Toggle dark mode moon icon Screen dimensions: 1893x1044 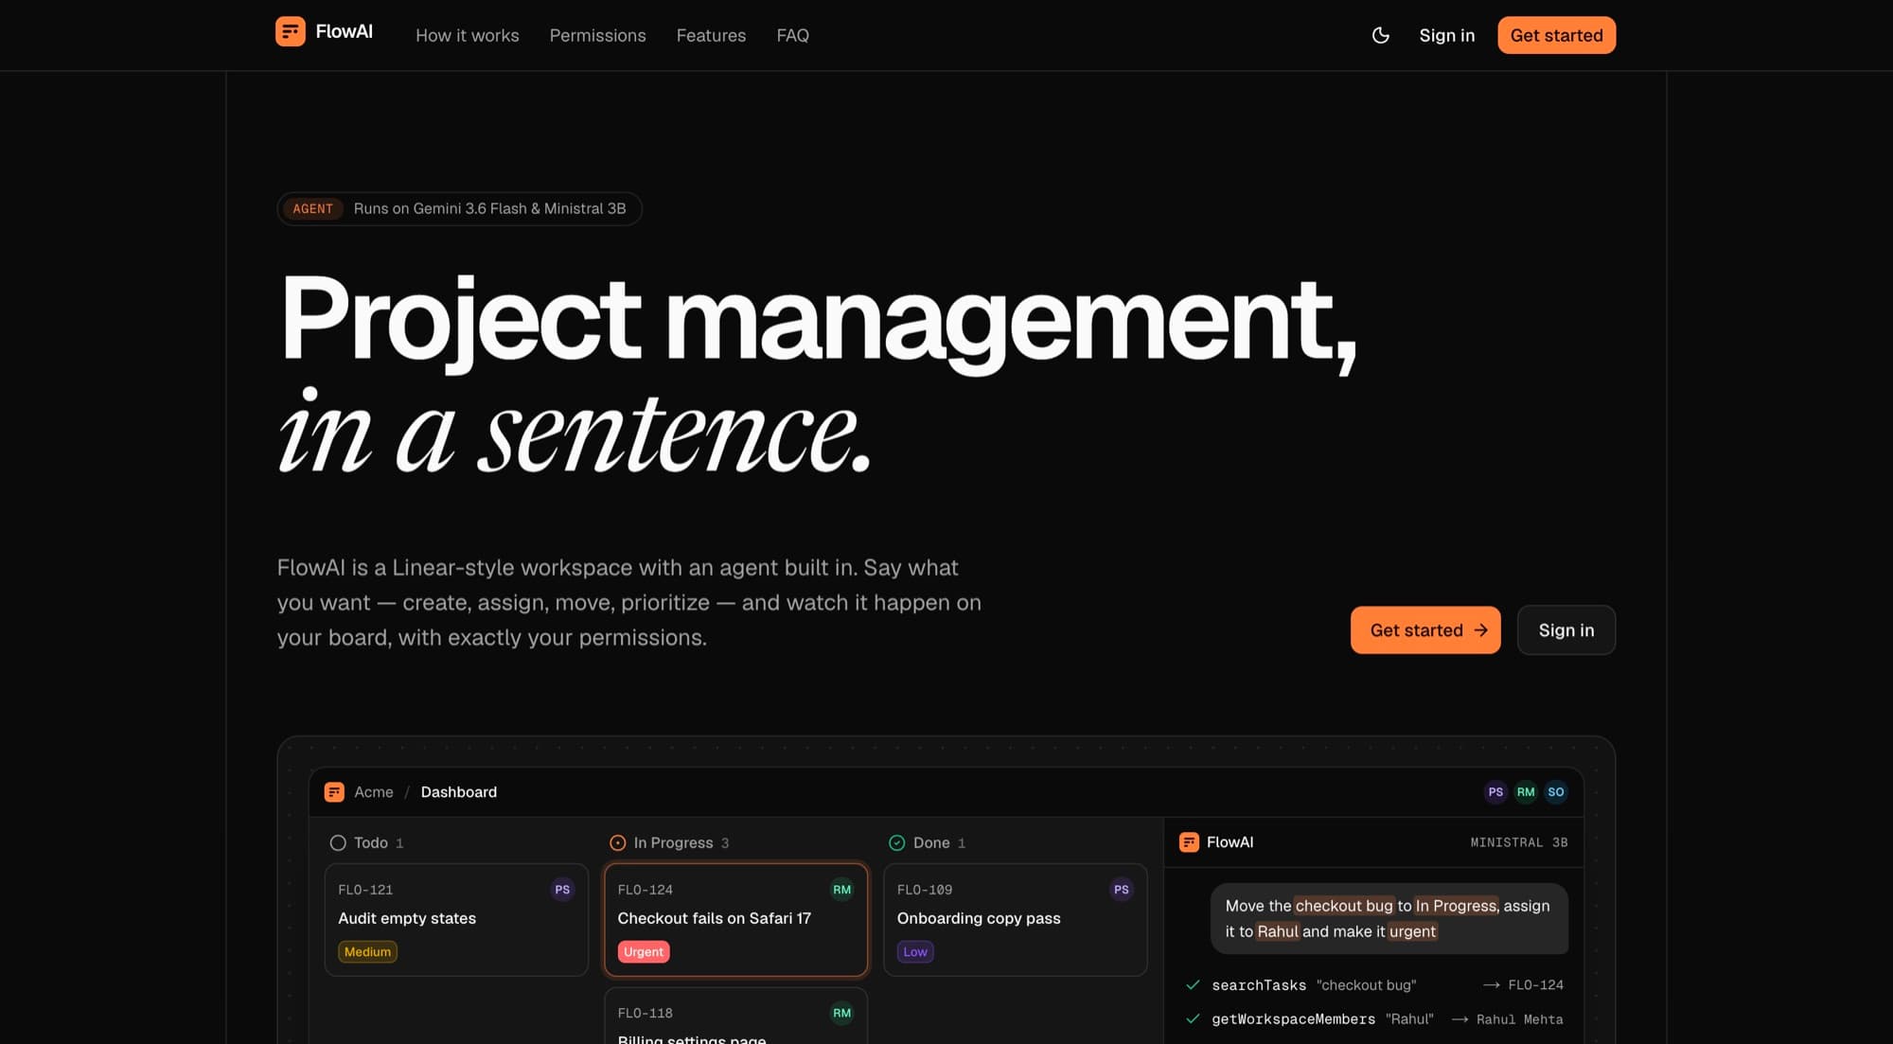point(1380,35)
